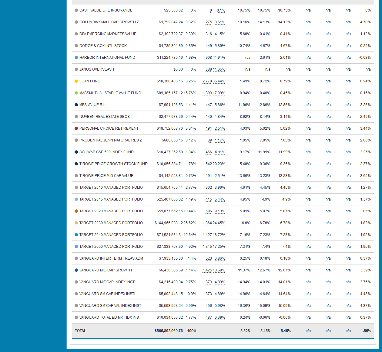This screenshot has height=352, width=382.
Task: Click the -1.12% value for DFA Emerging Markets
Action: point(365,34)
